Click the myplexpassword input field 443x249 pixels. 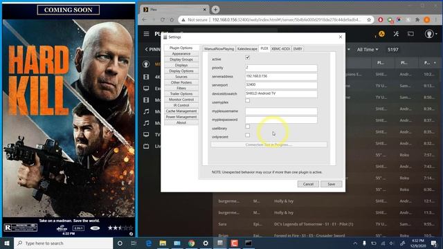(x=281, y=120)
